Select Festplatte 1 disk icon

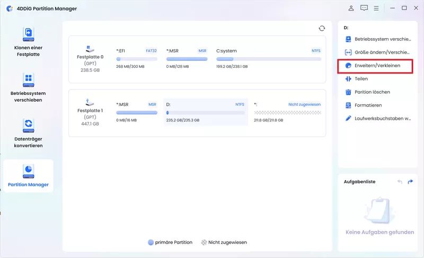click(90, 103)
